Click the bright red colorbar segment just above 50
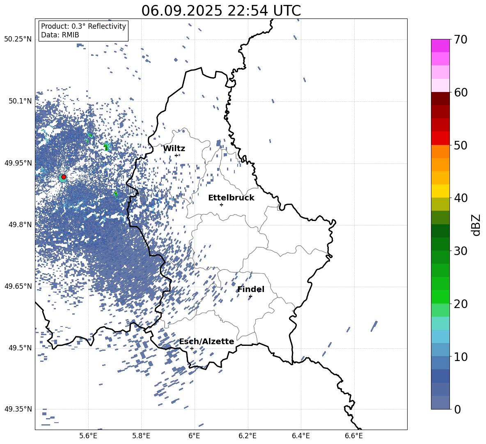Image resolution: width=486 pixels, height=444 pixels. pyautogui.click(x=440, y=138)
